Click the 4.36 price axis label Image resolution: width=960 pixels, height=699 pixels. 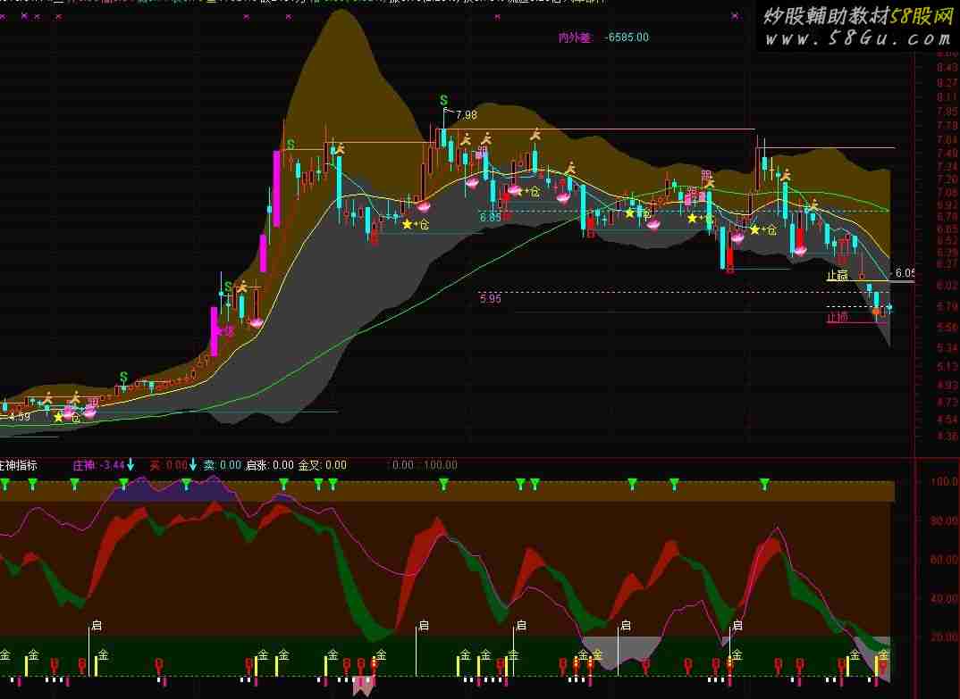tap(947, 436)
